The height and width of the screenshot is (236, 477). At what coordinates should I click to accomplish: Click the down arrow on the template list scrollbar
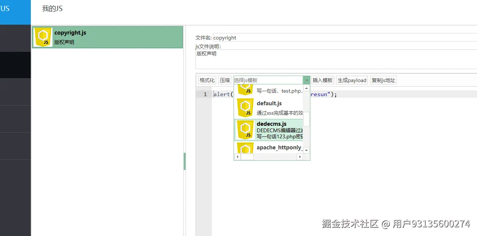[x=306, y=150]
